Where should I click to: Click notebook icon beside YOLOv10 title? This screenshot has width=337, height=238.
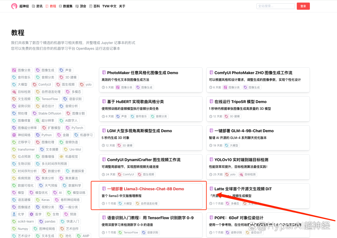(x=211, y=159)
